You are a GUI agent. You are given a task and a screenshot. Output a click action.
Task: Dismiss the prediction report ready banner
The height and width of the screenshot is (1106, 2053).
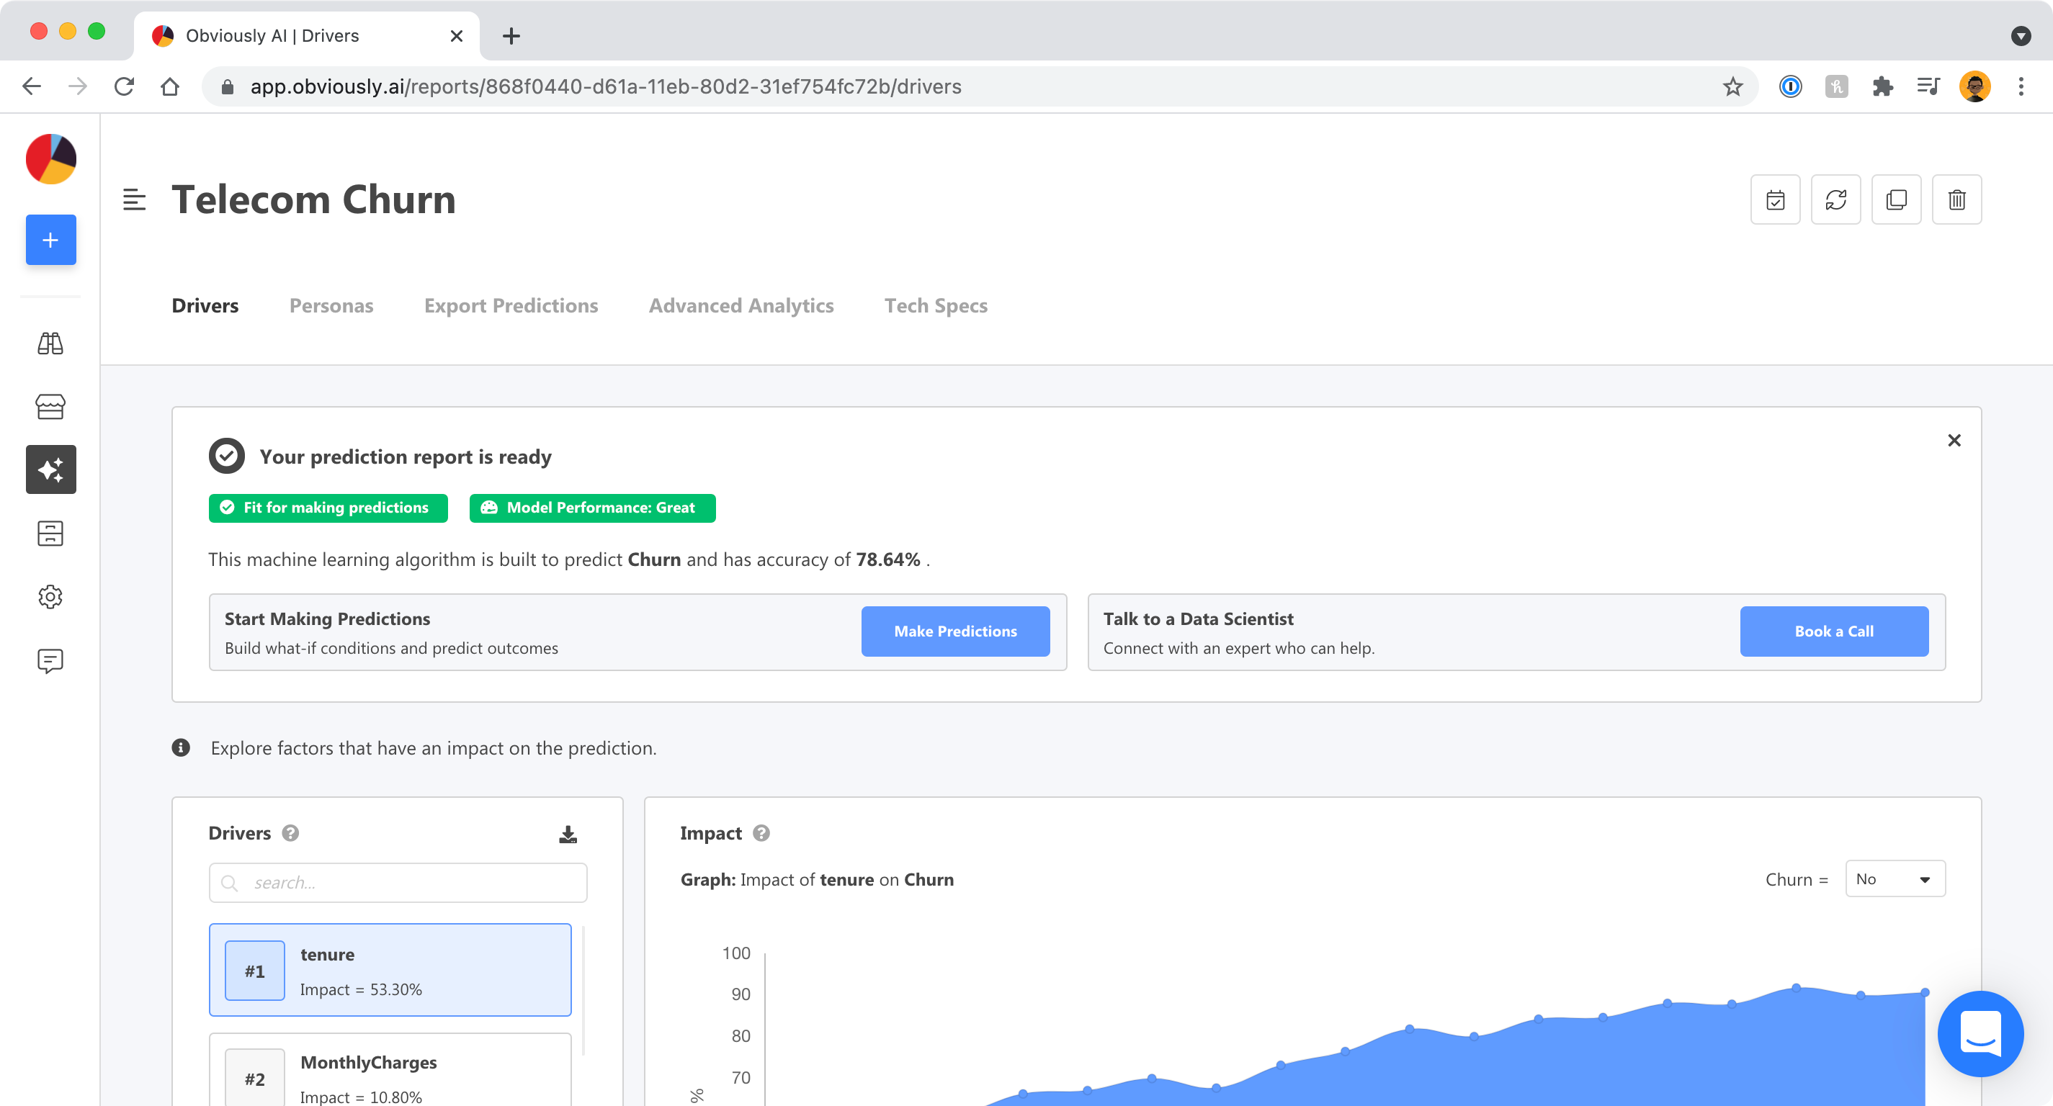click(x=1954, y=441)
